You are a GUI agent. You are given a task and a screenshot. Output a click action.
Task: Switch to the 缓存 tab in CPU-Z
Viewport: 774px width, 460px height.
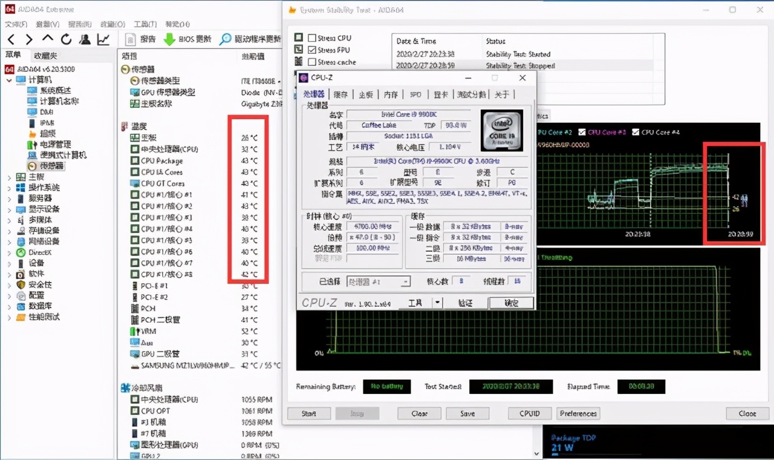[341, 94]
